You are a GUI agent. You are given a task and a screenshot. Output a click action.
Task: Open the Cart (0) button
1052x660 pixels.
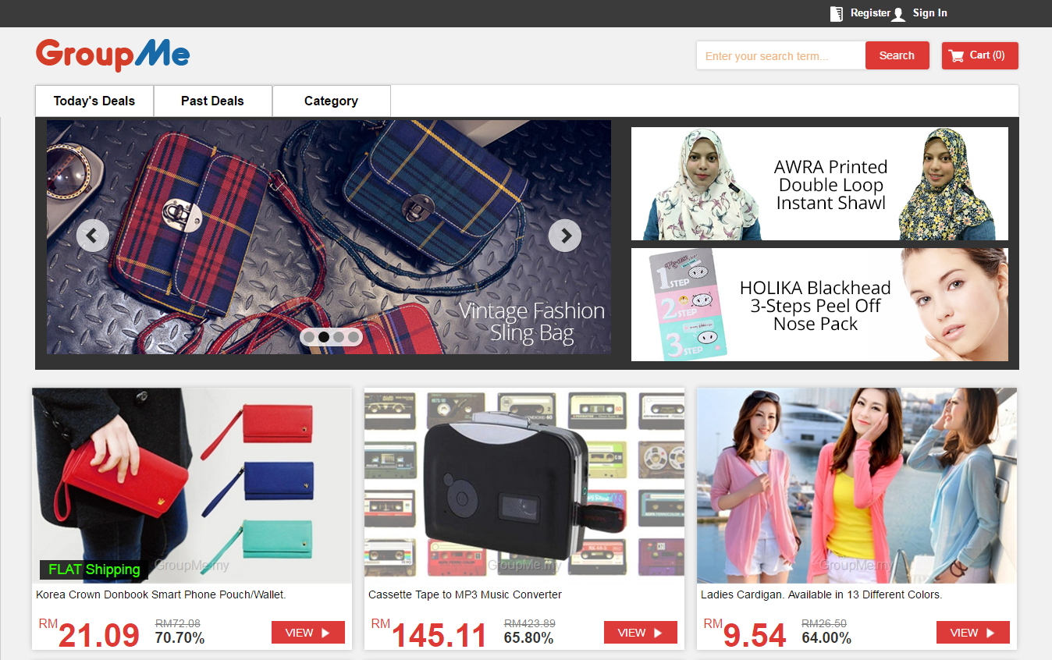[x=980, y=55]
